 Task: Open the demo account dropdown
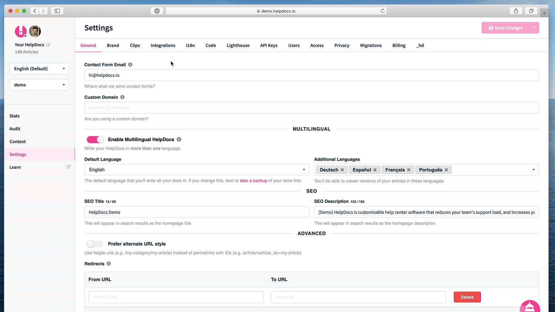point(39,85)
